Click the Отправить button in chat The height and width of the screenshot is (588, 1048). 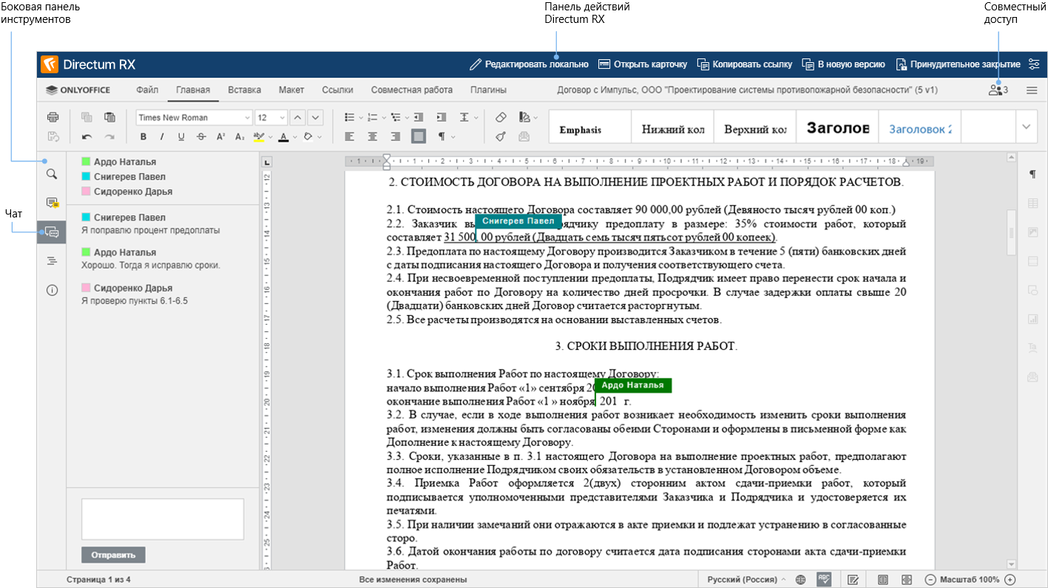click(x=113, y=555)
